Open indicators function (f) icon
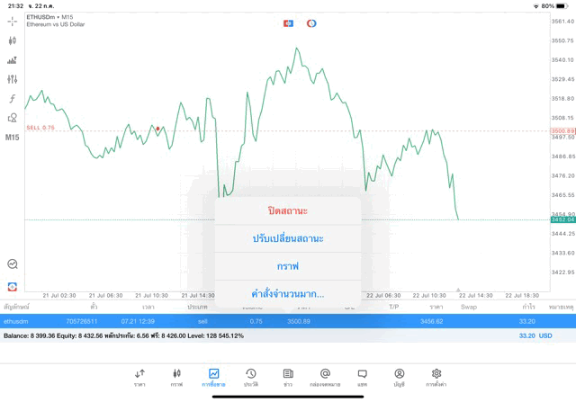 (x=12, y=98)
